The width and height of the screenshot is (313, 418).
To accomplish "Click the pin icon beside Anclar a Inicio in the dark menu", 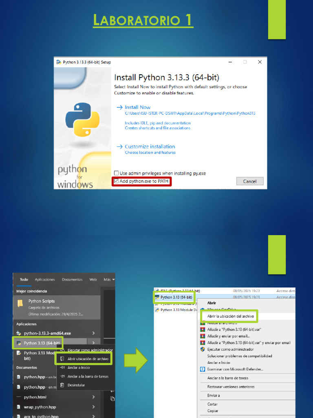I will coord(62,368).
